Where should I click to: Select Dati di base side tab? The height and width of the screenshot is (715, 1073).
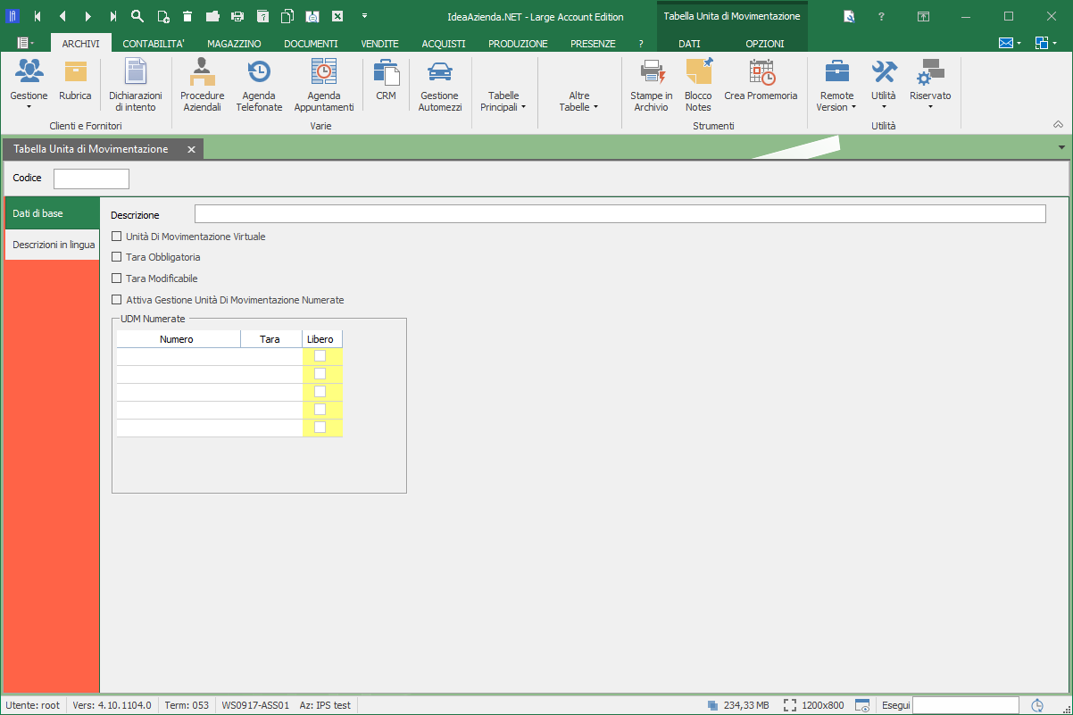52,212
